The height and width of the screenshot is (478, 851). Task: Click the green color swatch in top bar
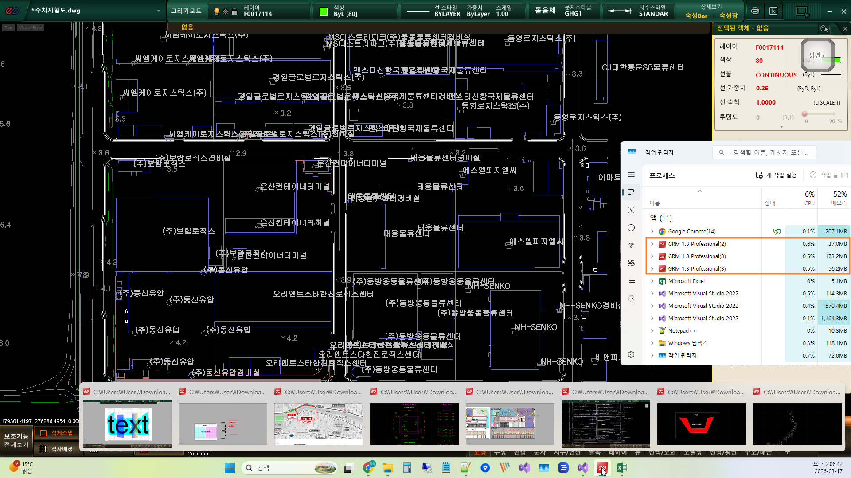coord(324,12)
